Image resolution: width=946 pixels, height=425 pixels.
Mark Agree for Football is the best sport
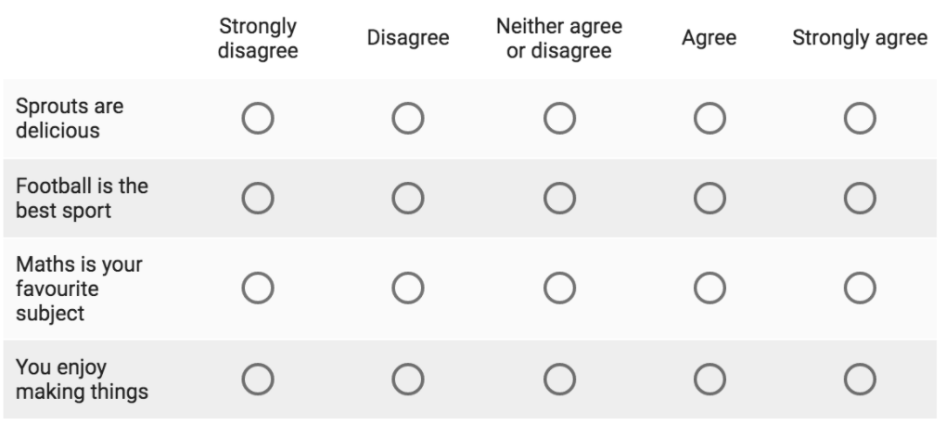tap(709, 198)
